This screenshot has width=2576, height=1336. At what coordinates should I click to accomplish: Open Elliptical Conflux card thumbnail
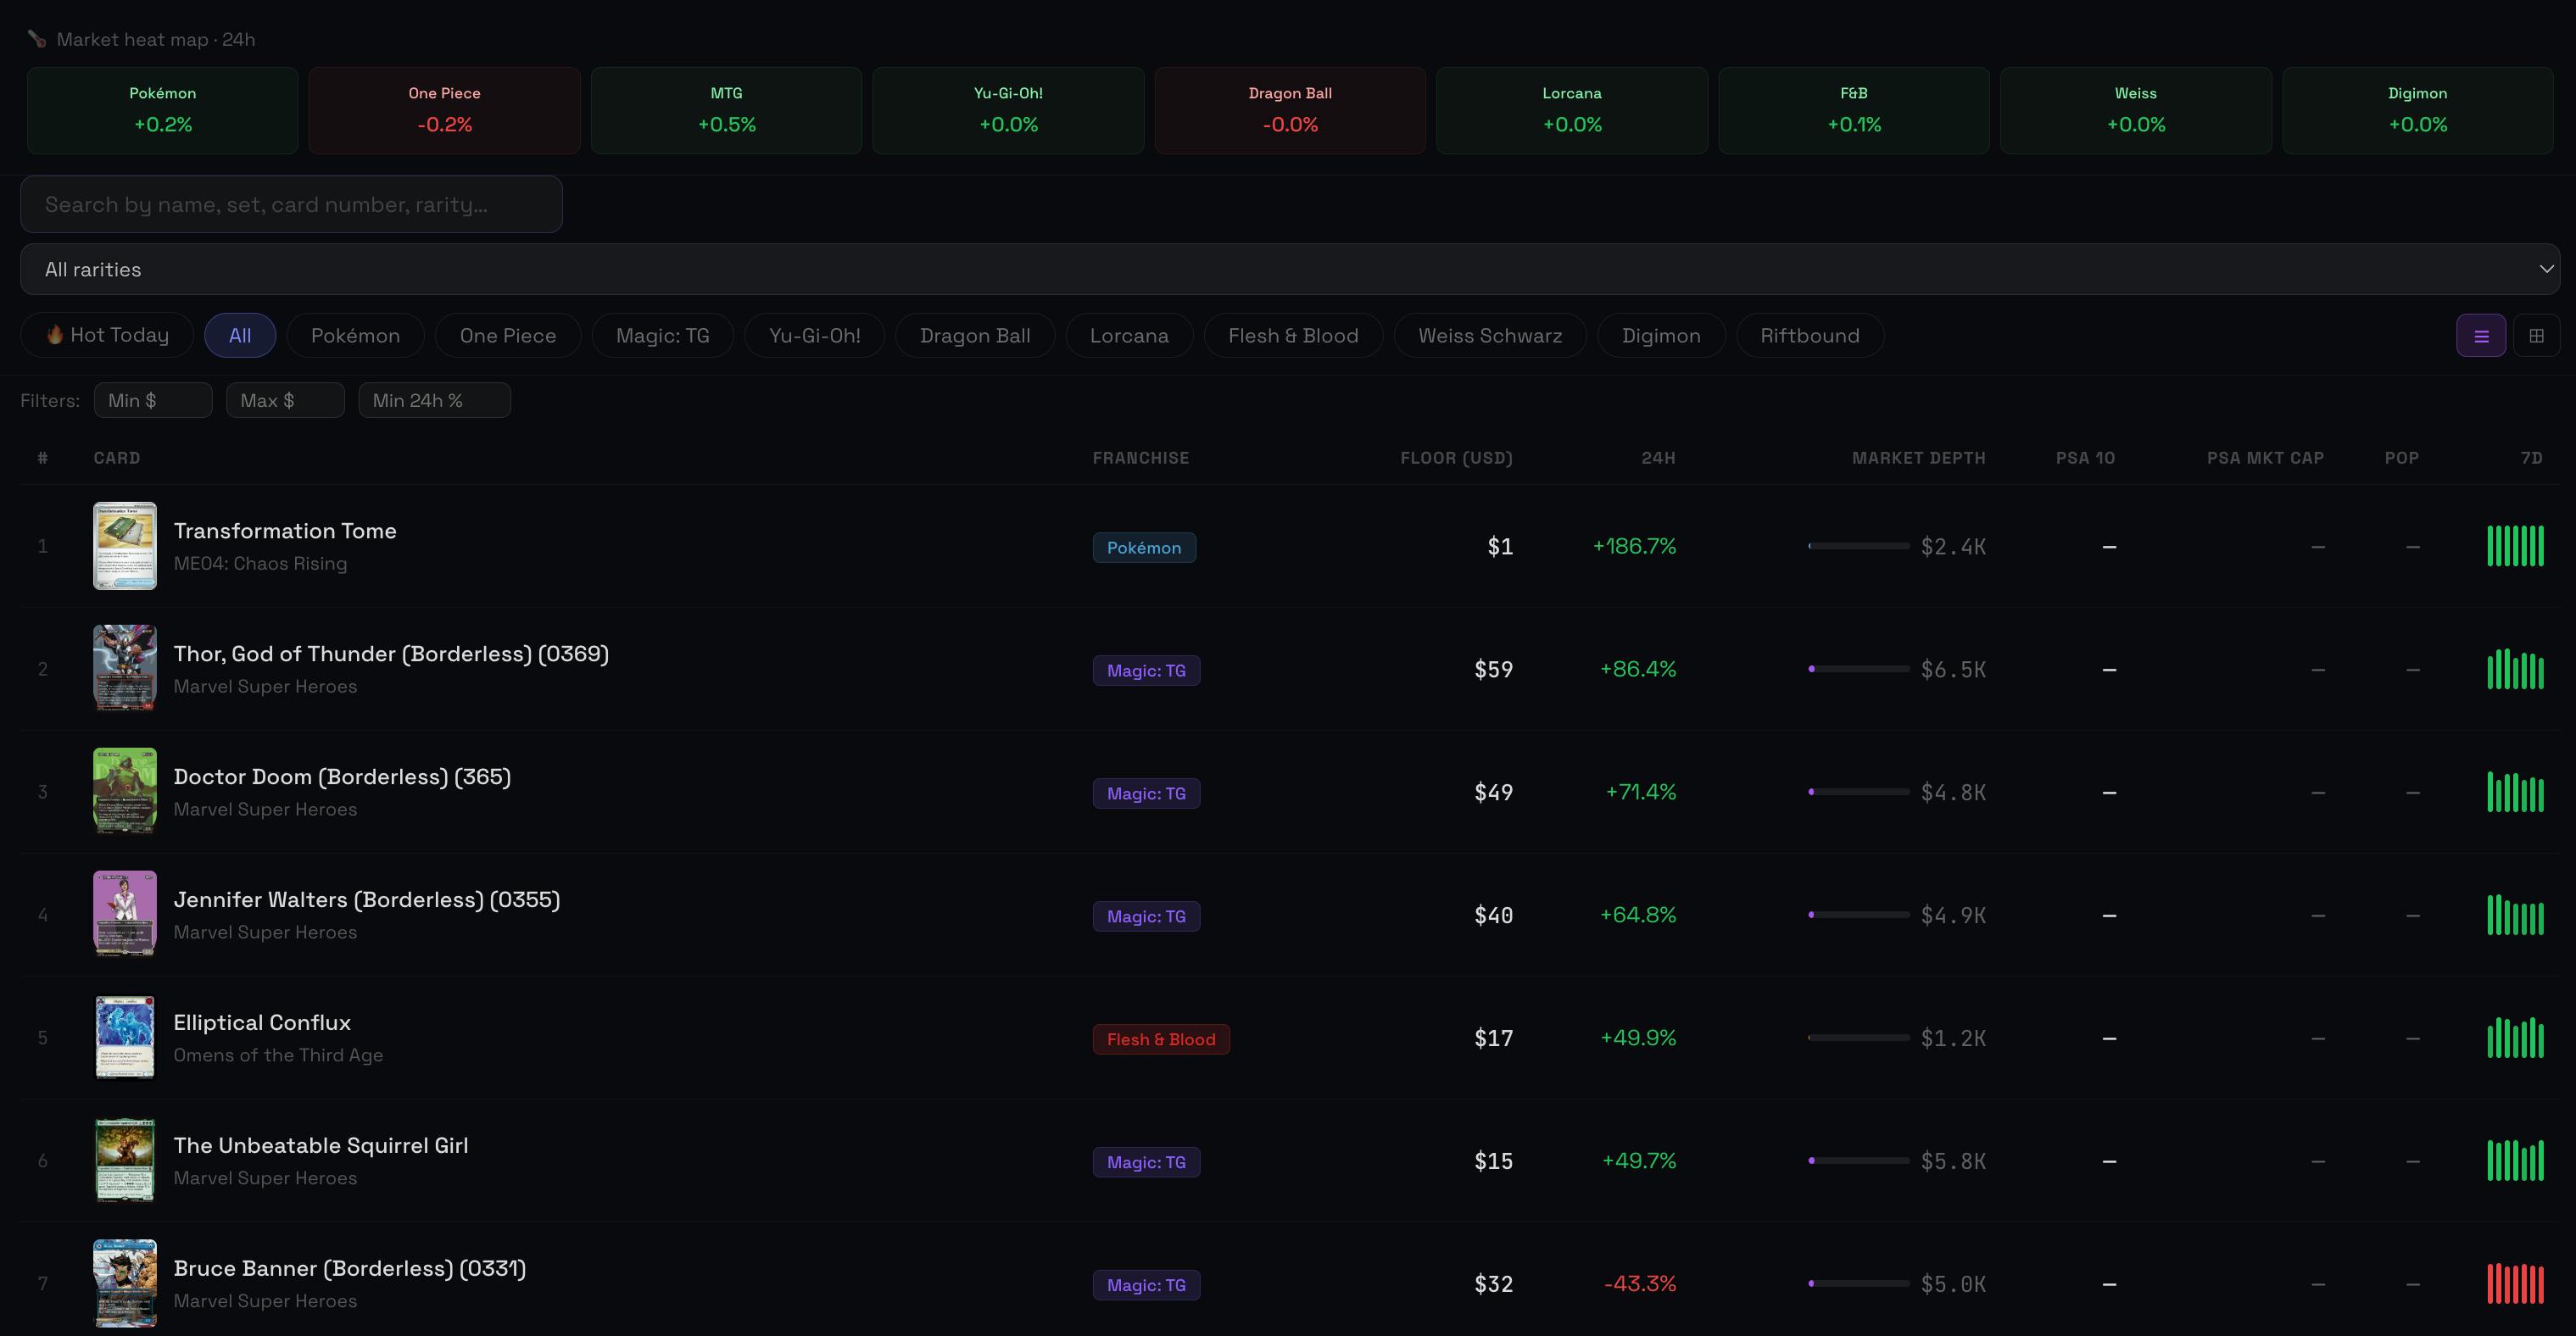[x=125, y=1038]
